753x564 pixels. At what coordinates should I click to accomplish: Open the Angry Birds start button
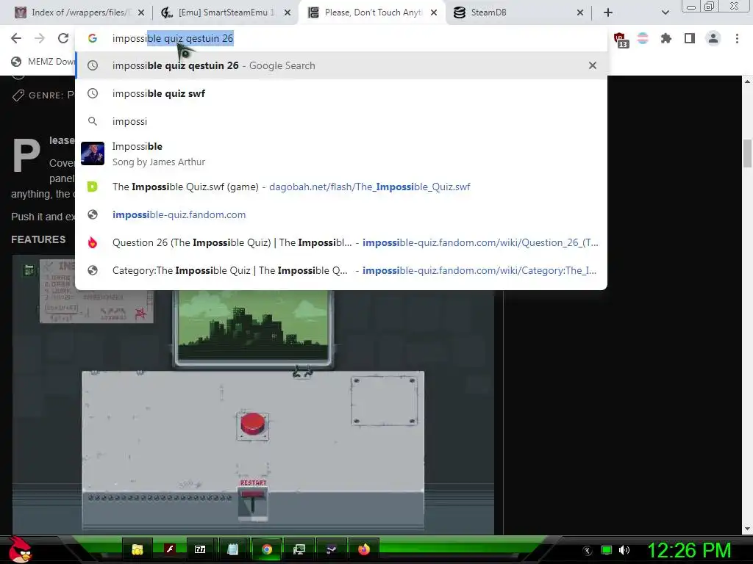(19, 549)
